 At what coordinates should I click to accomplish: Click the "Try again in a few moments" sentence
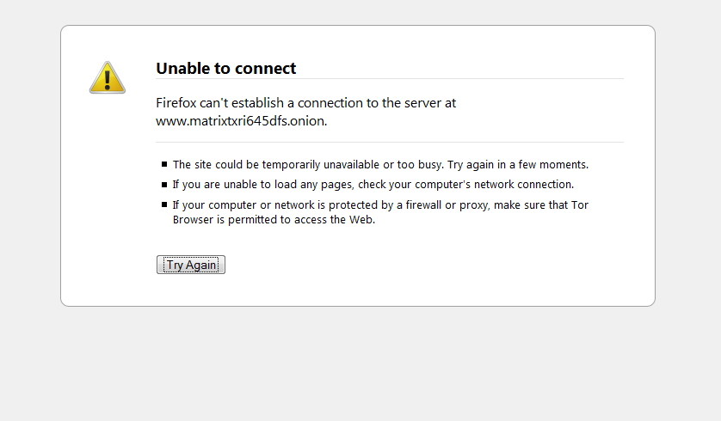[x=518, y=164]
